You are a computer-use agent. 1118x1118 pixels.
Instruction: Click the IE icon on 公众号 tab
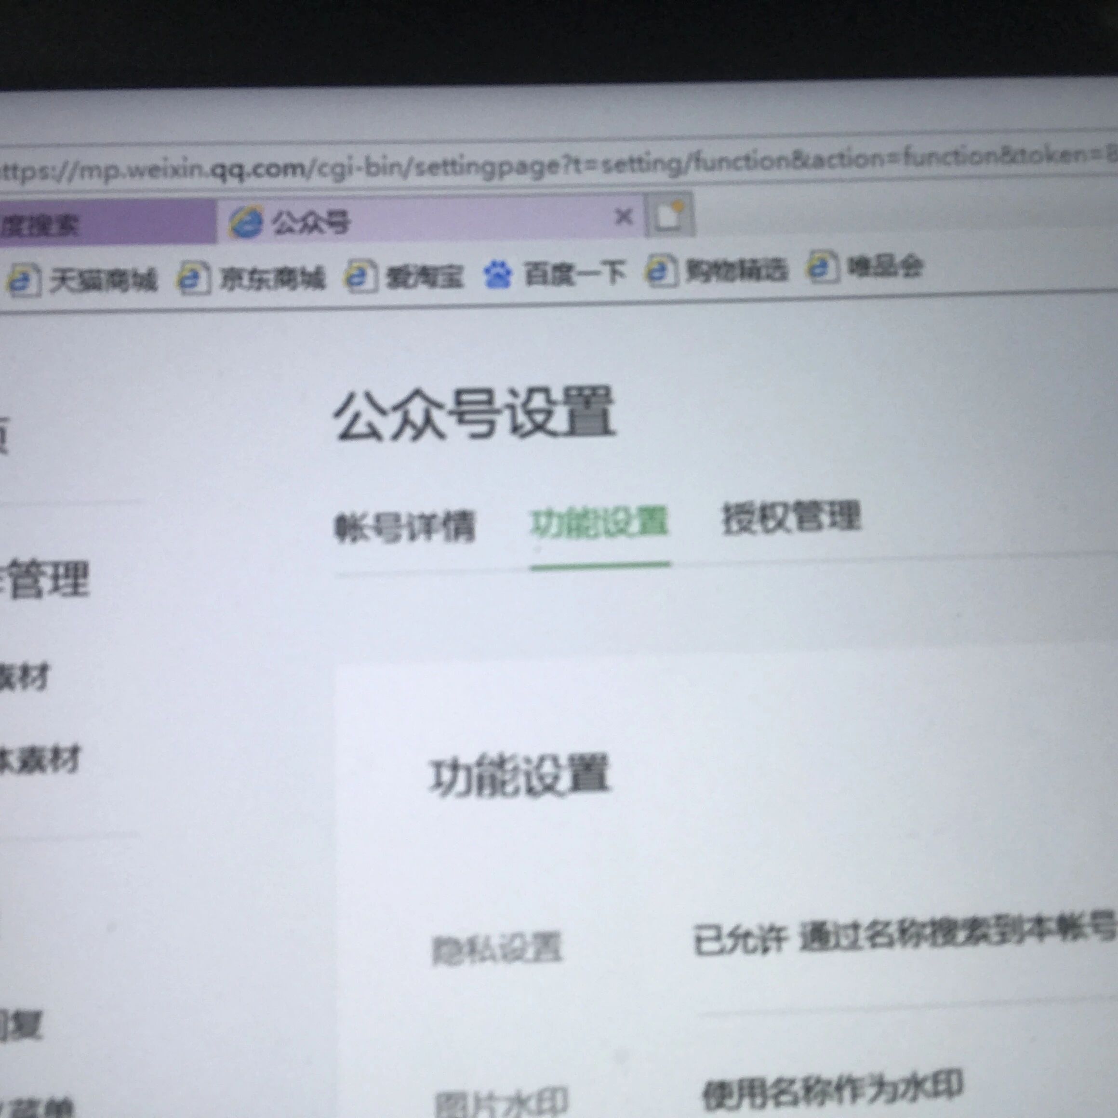[x=246, y=222]
